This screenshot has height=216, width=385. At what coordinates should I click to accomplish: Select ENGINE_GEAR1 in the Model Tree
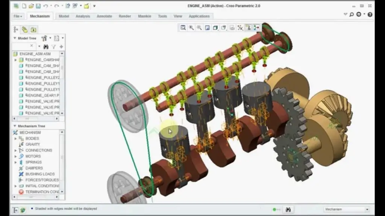point(41,95)
